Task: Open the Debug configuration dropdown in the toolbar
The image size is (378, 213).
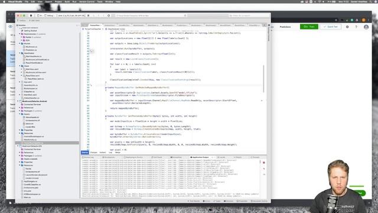Action: click(x=50, y=15)
